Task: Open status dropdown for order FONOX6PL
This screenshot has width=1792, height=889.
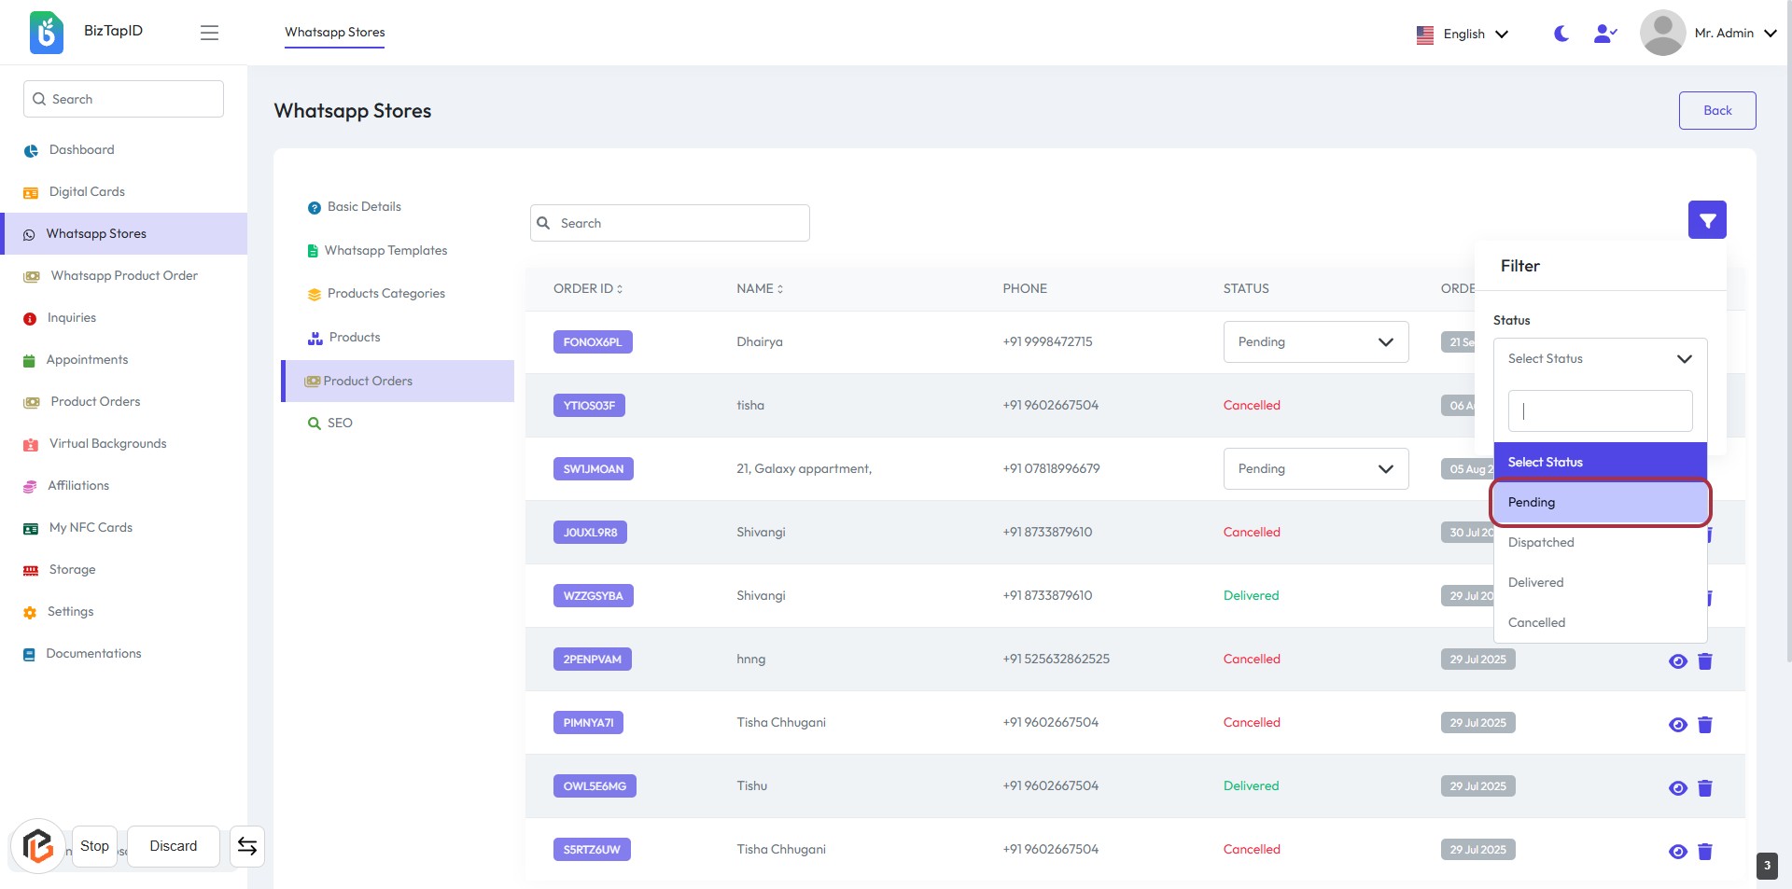Action: [x=1315, y=342]
